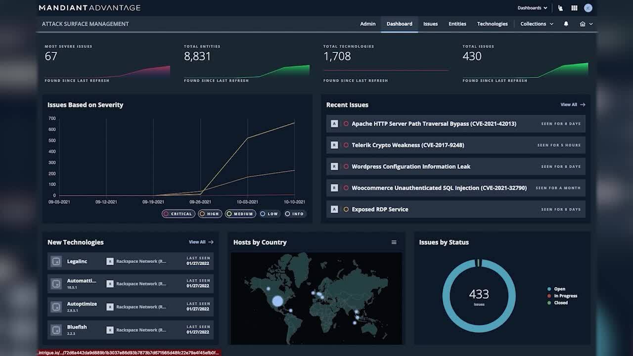633x356 pixels.
Task: Click View All in Recent Issues
Action: point(573,105)
